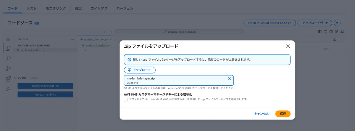This screenshot has height=131, width=355.
Task: Click キャンセル in the dialog
Action: [262, 114]
